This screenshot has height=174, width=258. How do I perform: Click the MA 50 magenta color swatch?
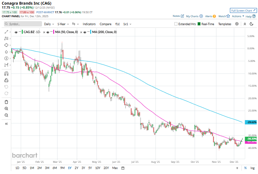tap(54, 32)
